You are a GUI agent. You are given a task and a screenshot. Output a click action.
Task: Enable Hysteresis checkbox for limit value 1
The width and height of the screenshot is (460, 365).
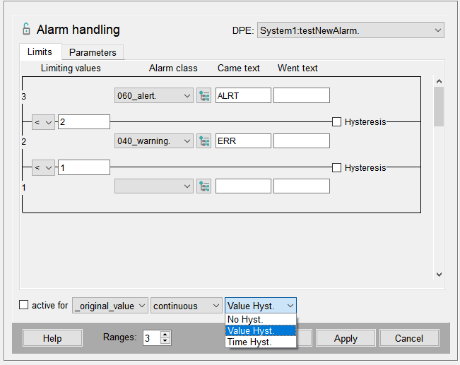pos(337,168)
